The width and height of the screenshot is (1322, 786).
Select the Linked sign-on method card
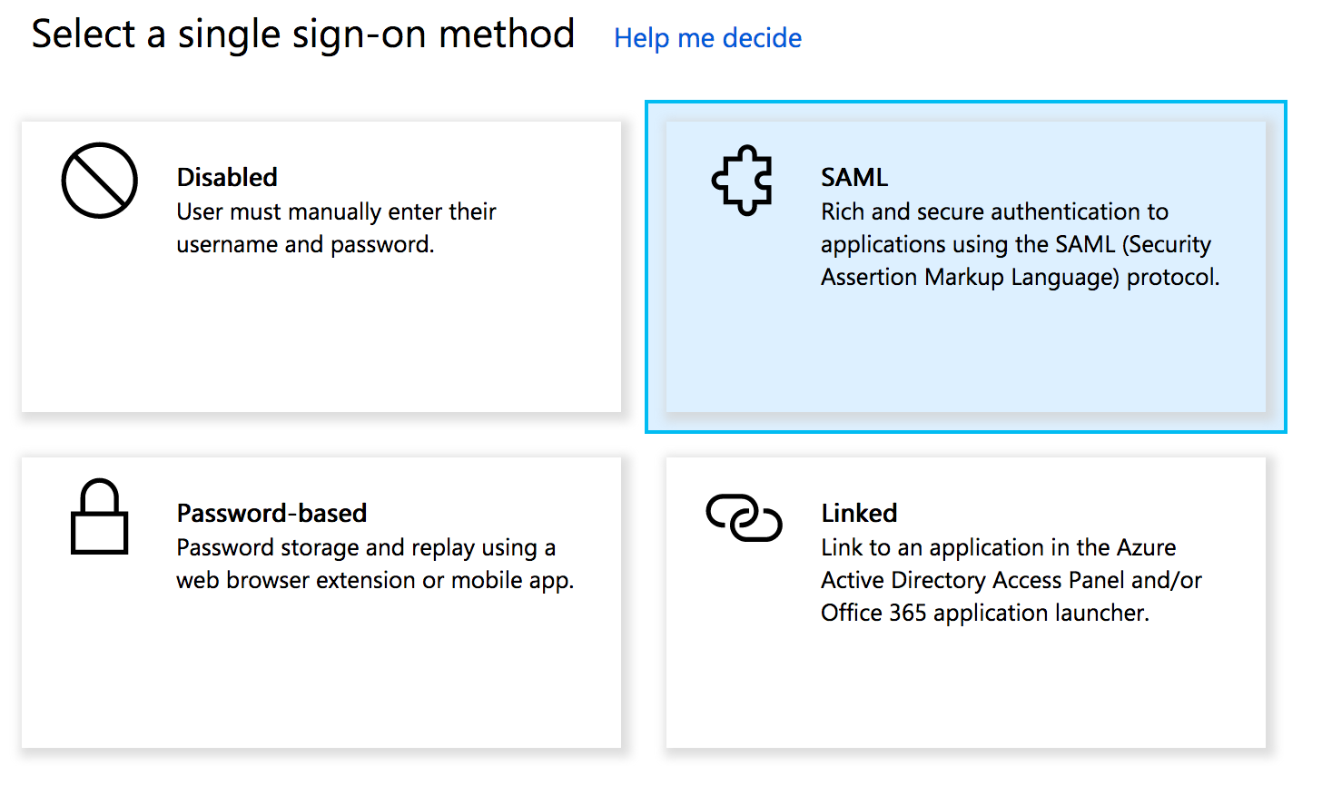(x=965, y=599)
